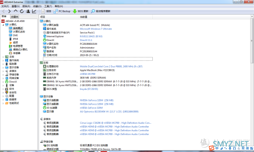Go back with the left arrow toolbar icon
254x152 pixels.
tap(3, 11)
